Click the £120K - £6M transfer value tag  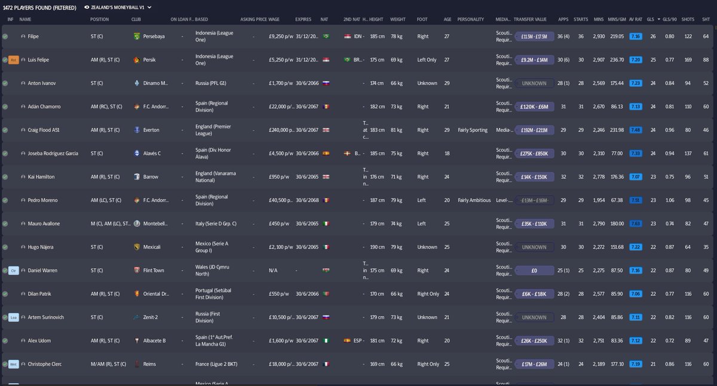(533, 106)
